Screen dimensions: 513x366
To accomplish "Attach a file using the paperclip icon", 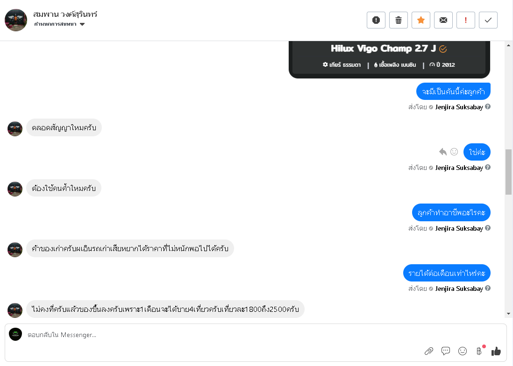I will (x=428, y=351).
